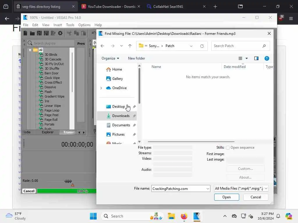
Task: Click Copy icon in VEGAS toolbar
Action: pos(77,33)
